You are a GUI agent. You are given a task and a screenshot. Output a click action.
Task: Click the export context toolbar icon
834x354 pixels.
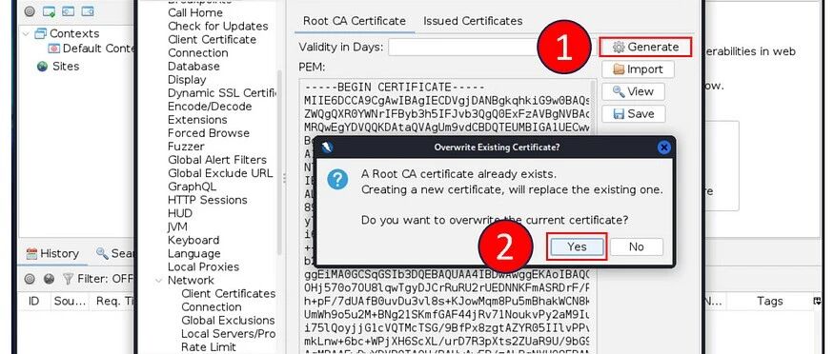click(88, 11)
